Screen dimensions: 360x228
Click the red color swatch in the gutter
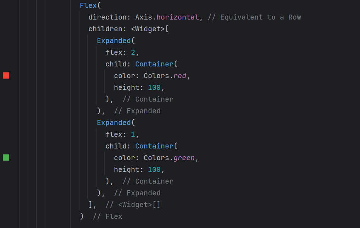pos(6,75)
